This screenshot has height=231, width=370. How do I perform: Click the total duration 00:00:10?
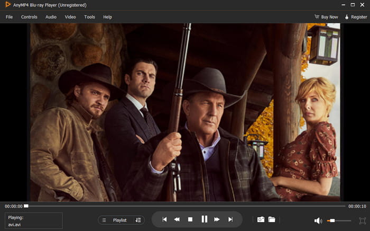pyautogui.click(x=357, y=206)
